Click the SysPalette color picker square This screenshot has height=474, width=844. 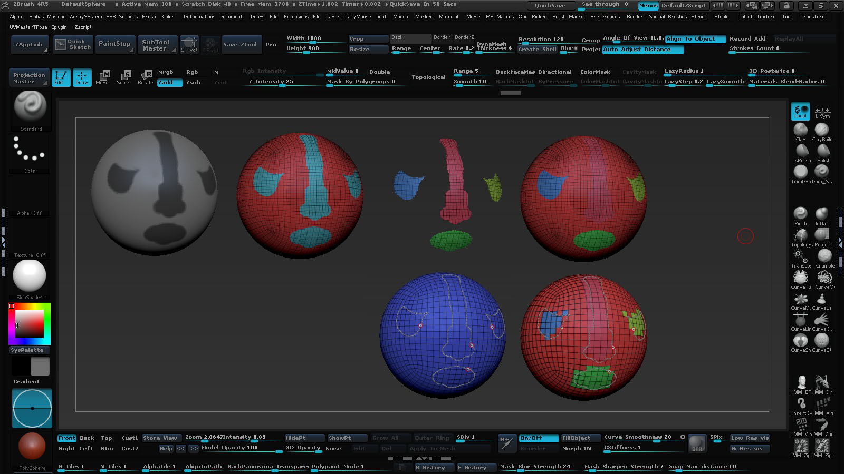pyautogui.click(x=30, y=324)
